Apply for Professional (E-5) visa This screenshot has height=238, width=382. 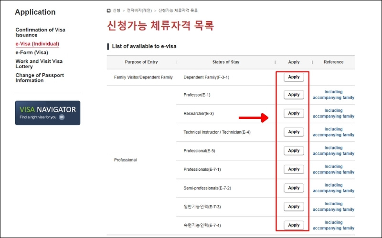pyautogui.click(x=294, y=150)
